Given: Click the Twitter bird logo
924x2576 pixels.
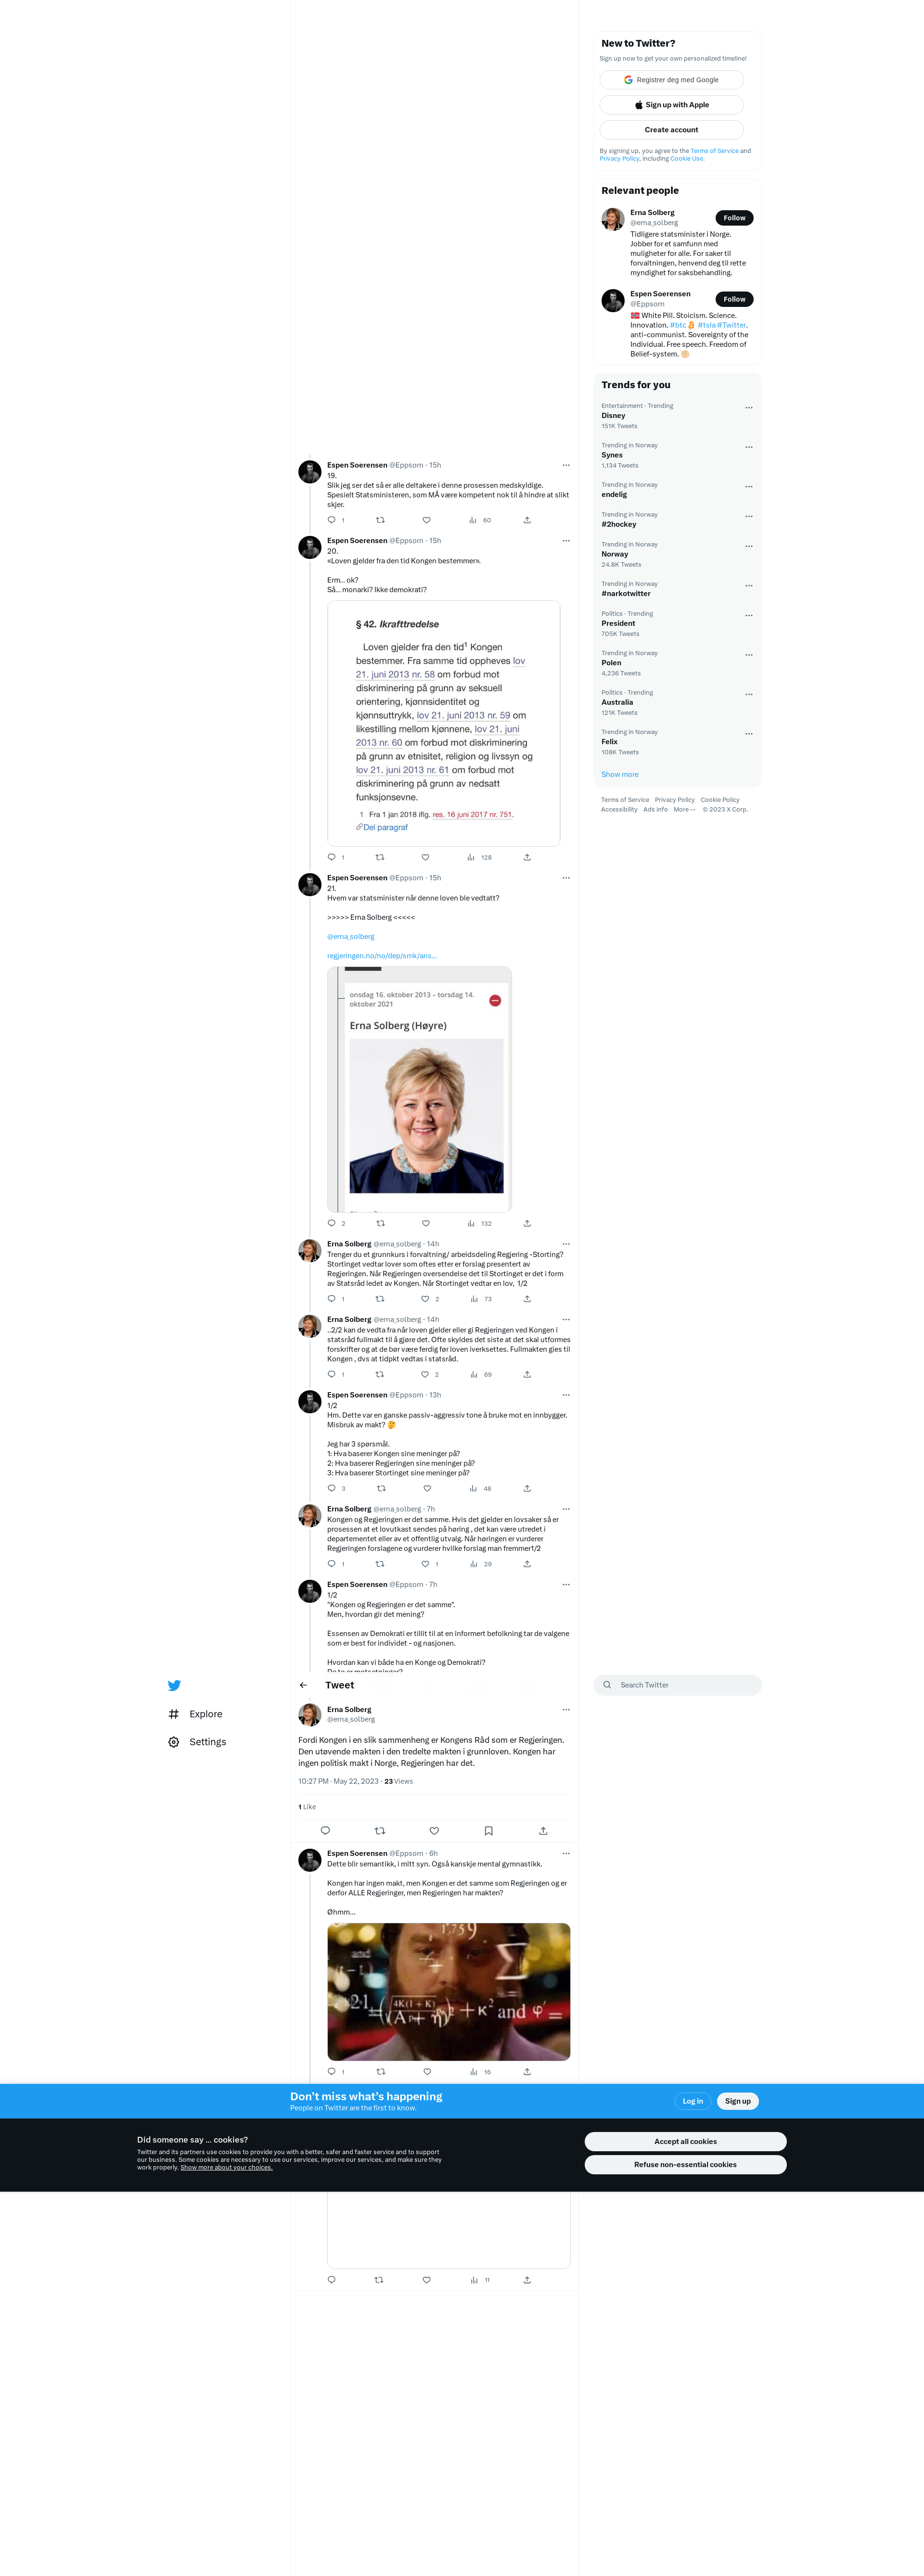Looking at the screenshot, I should coord(174,1685).
